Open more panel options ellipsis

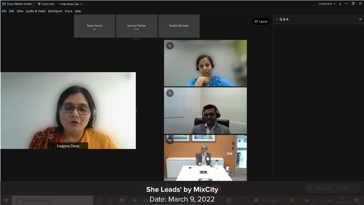357,189
